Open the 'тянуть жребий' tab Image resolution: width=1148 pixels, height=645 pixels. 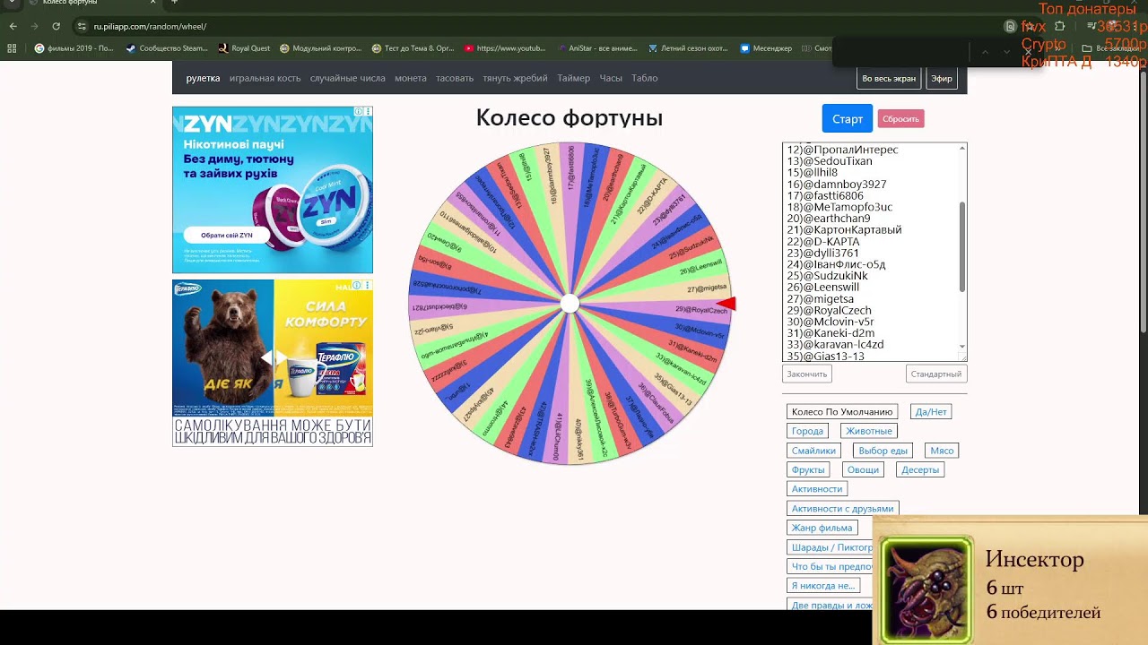coord(515,78)
